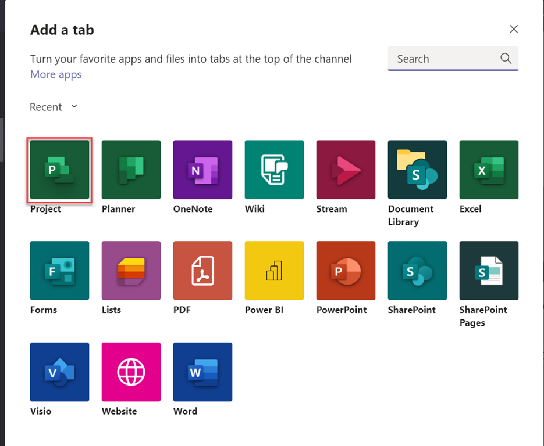Add a PDF tab
Viewport: 544px width, 446px height.
pos(202,271)
